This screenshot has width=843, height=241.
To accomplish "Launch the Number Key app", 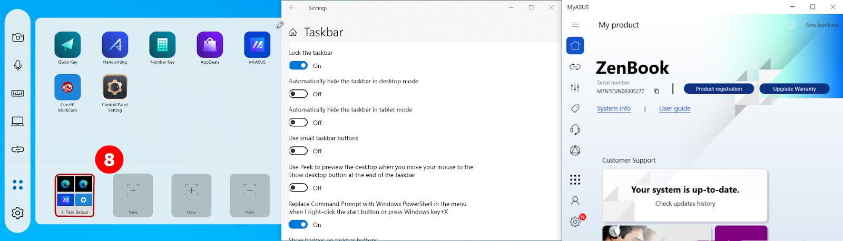I will tap(162, 45).
